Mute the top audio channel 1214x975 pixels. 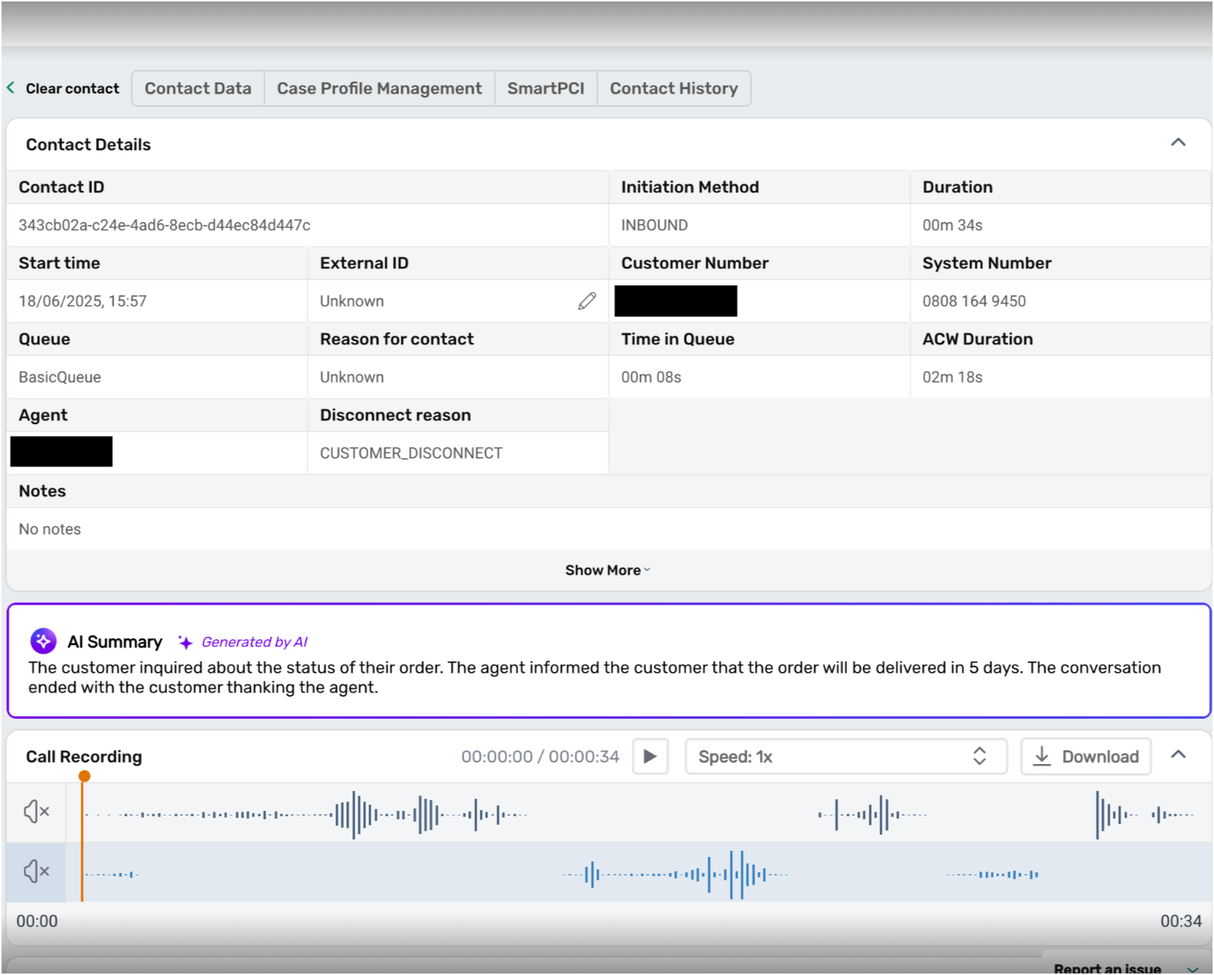click(x=36, y=811)
